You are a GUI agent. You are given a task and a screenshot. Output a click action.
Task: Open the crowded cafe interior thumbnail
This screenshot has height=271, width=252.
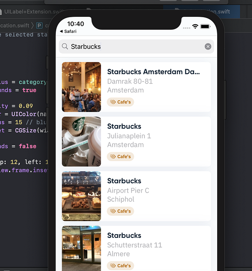pos(81,87)
